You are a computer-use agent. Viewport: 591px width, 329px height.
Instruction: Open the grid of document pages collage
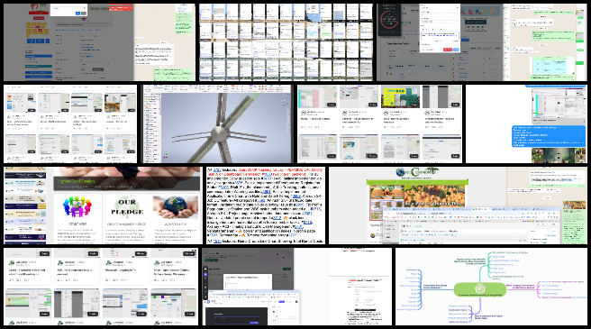(286, 42)
